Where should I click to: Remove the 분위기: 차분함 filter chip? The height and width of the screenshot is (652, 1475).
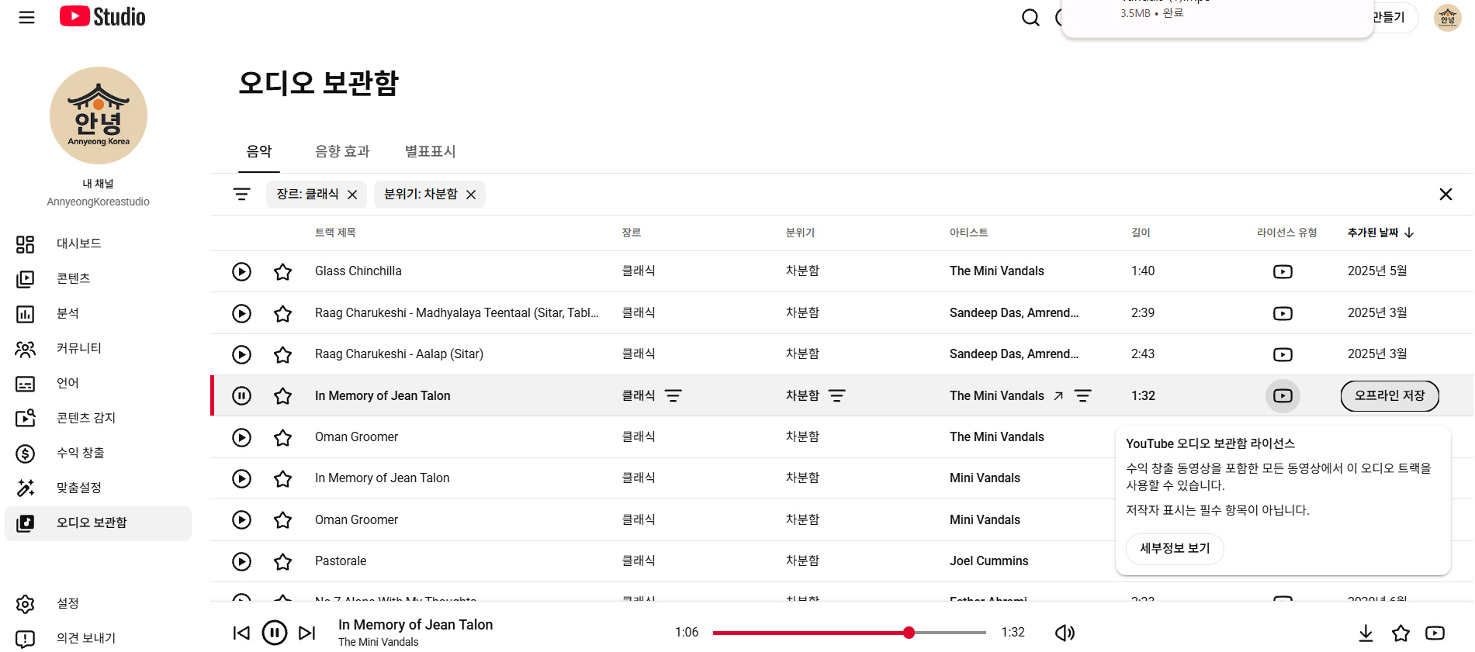tap(471, 195)
